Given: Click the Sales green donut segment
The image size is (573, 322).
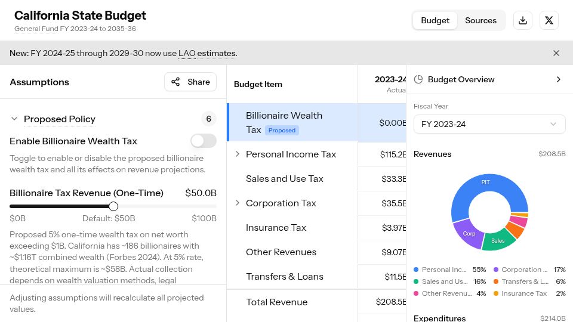Looking at the screenshot, I should 498,240.
